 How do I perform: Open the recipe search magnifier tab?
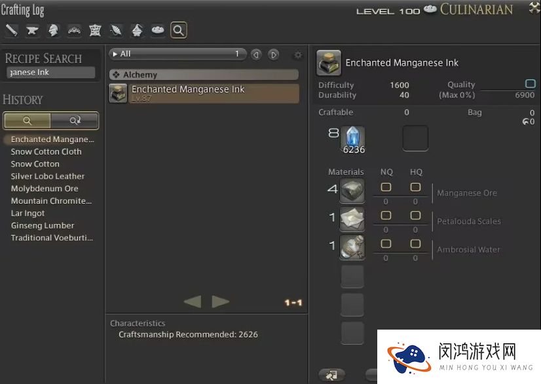[179, 30]
